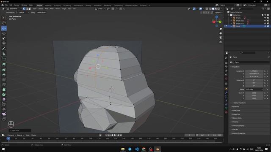The height and width of the screenshot is (152, 271).
Task: Switch to rendered viewport shading
Action: pos(218,8)
